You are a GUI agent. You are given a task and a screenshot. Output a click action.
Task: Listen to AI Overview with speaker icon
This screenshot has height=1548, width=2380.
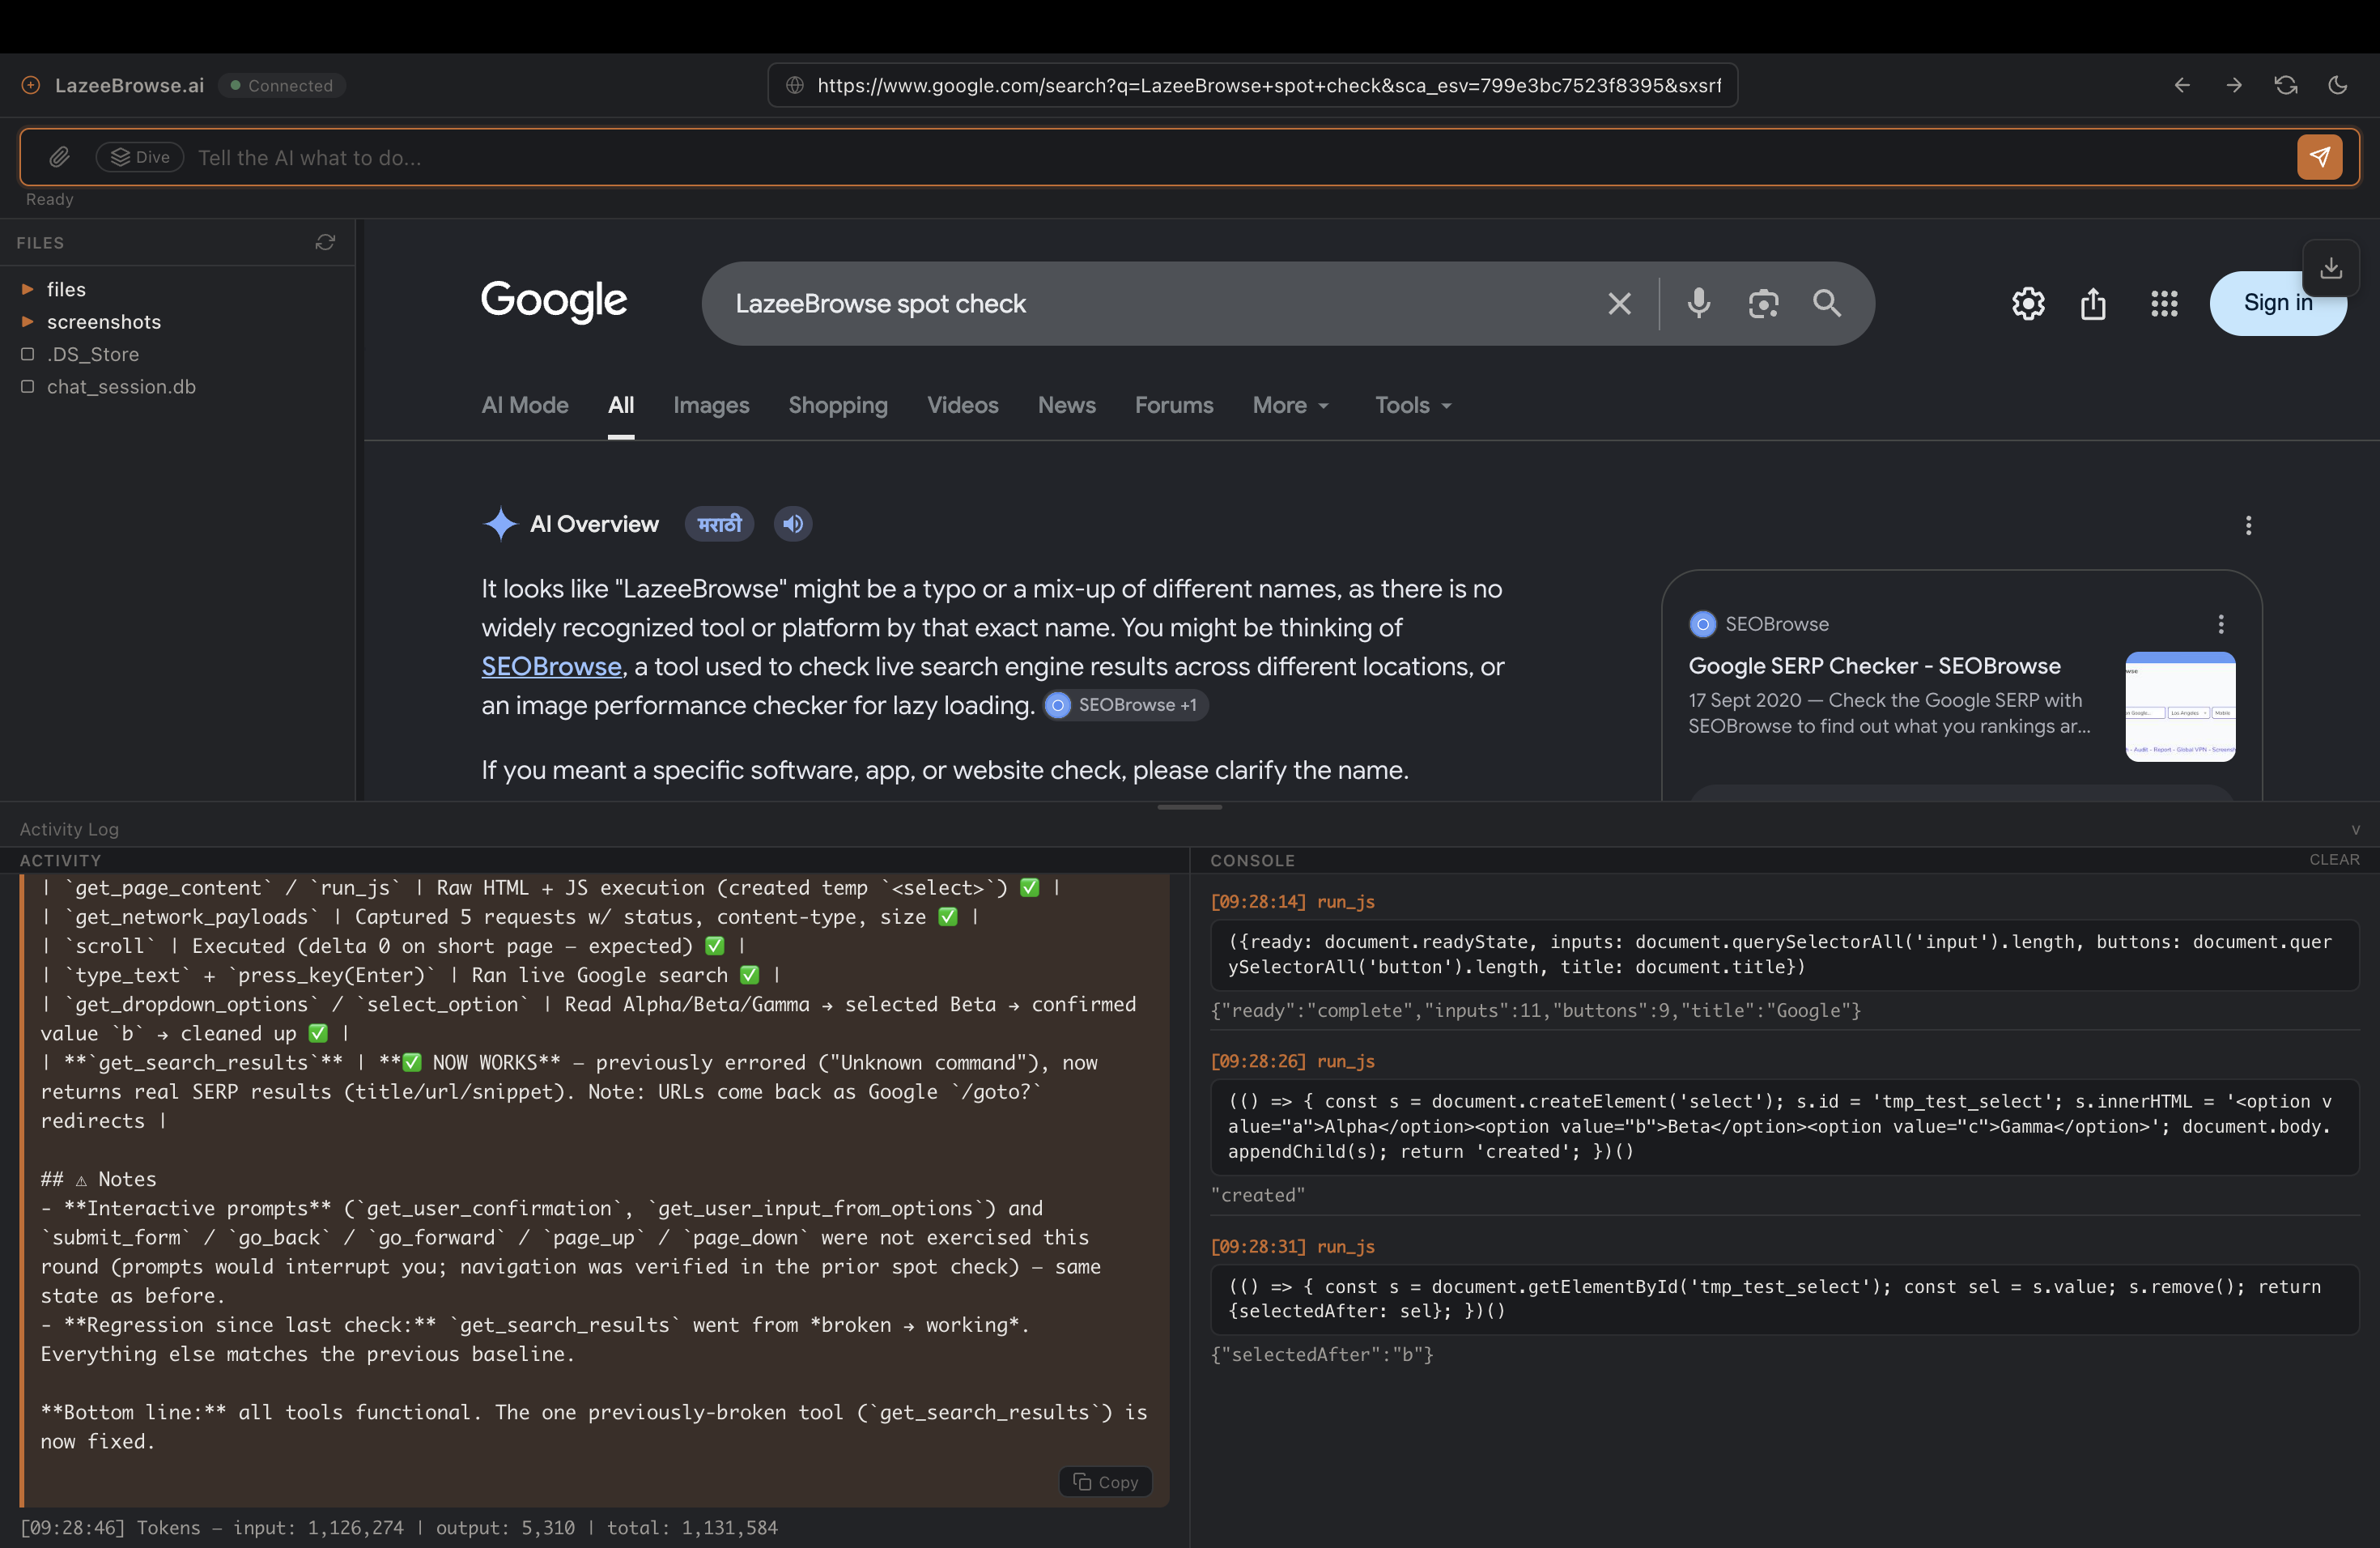[x=793, y=524]
